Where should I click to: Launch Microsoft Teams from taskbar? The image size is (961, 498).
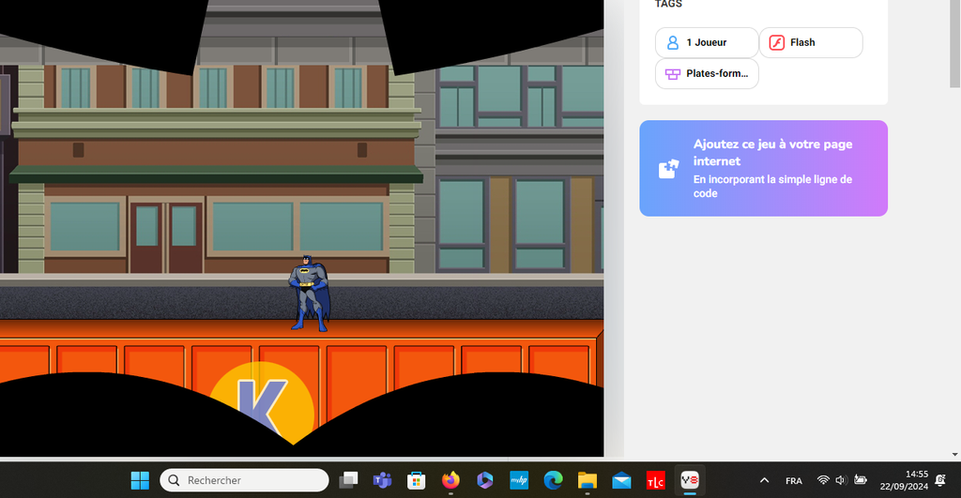[x=382, y=480]
